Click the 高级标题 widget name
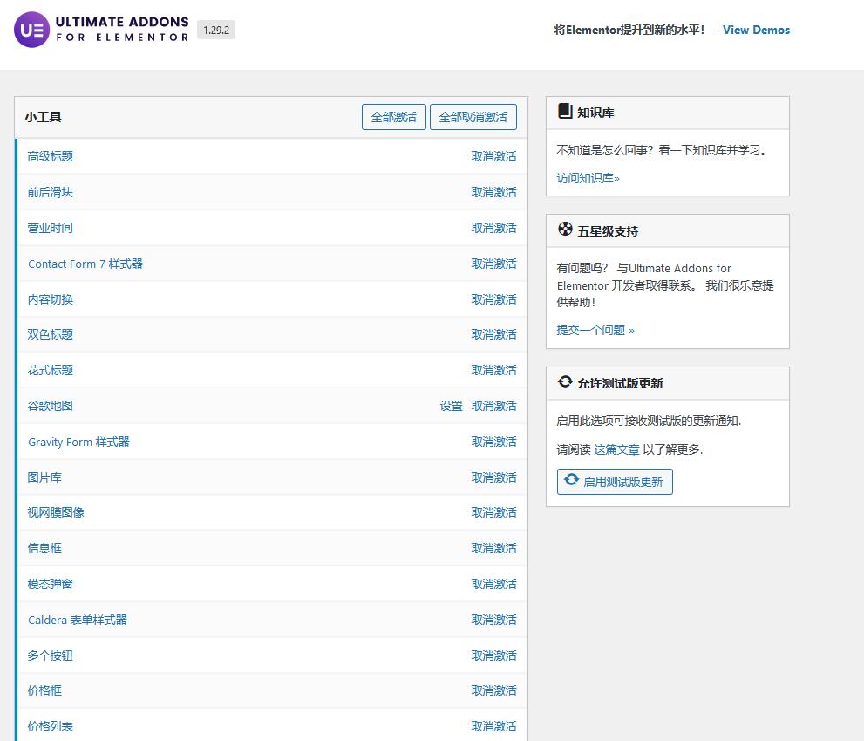The width and height of the screenshot is (864, 741). [x=51, y=157]
